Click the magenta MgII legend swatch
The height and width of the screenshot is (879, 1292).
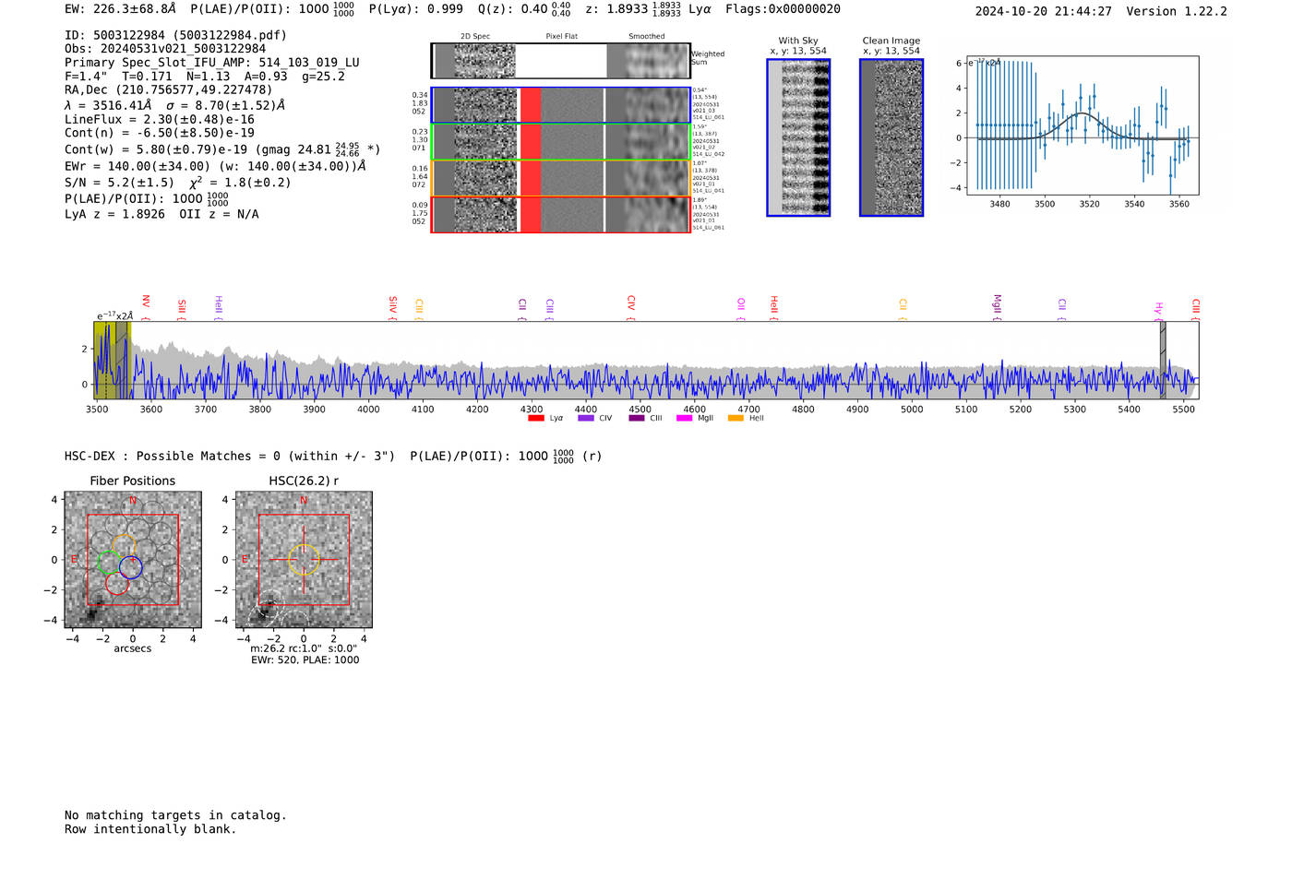[685, 418]
